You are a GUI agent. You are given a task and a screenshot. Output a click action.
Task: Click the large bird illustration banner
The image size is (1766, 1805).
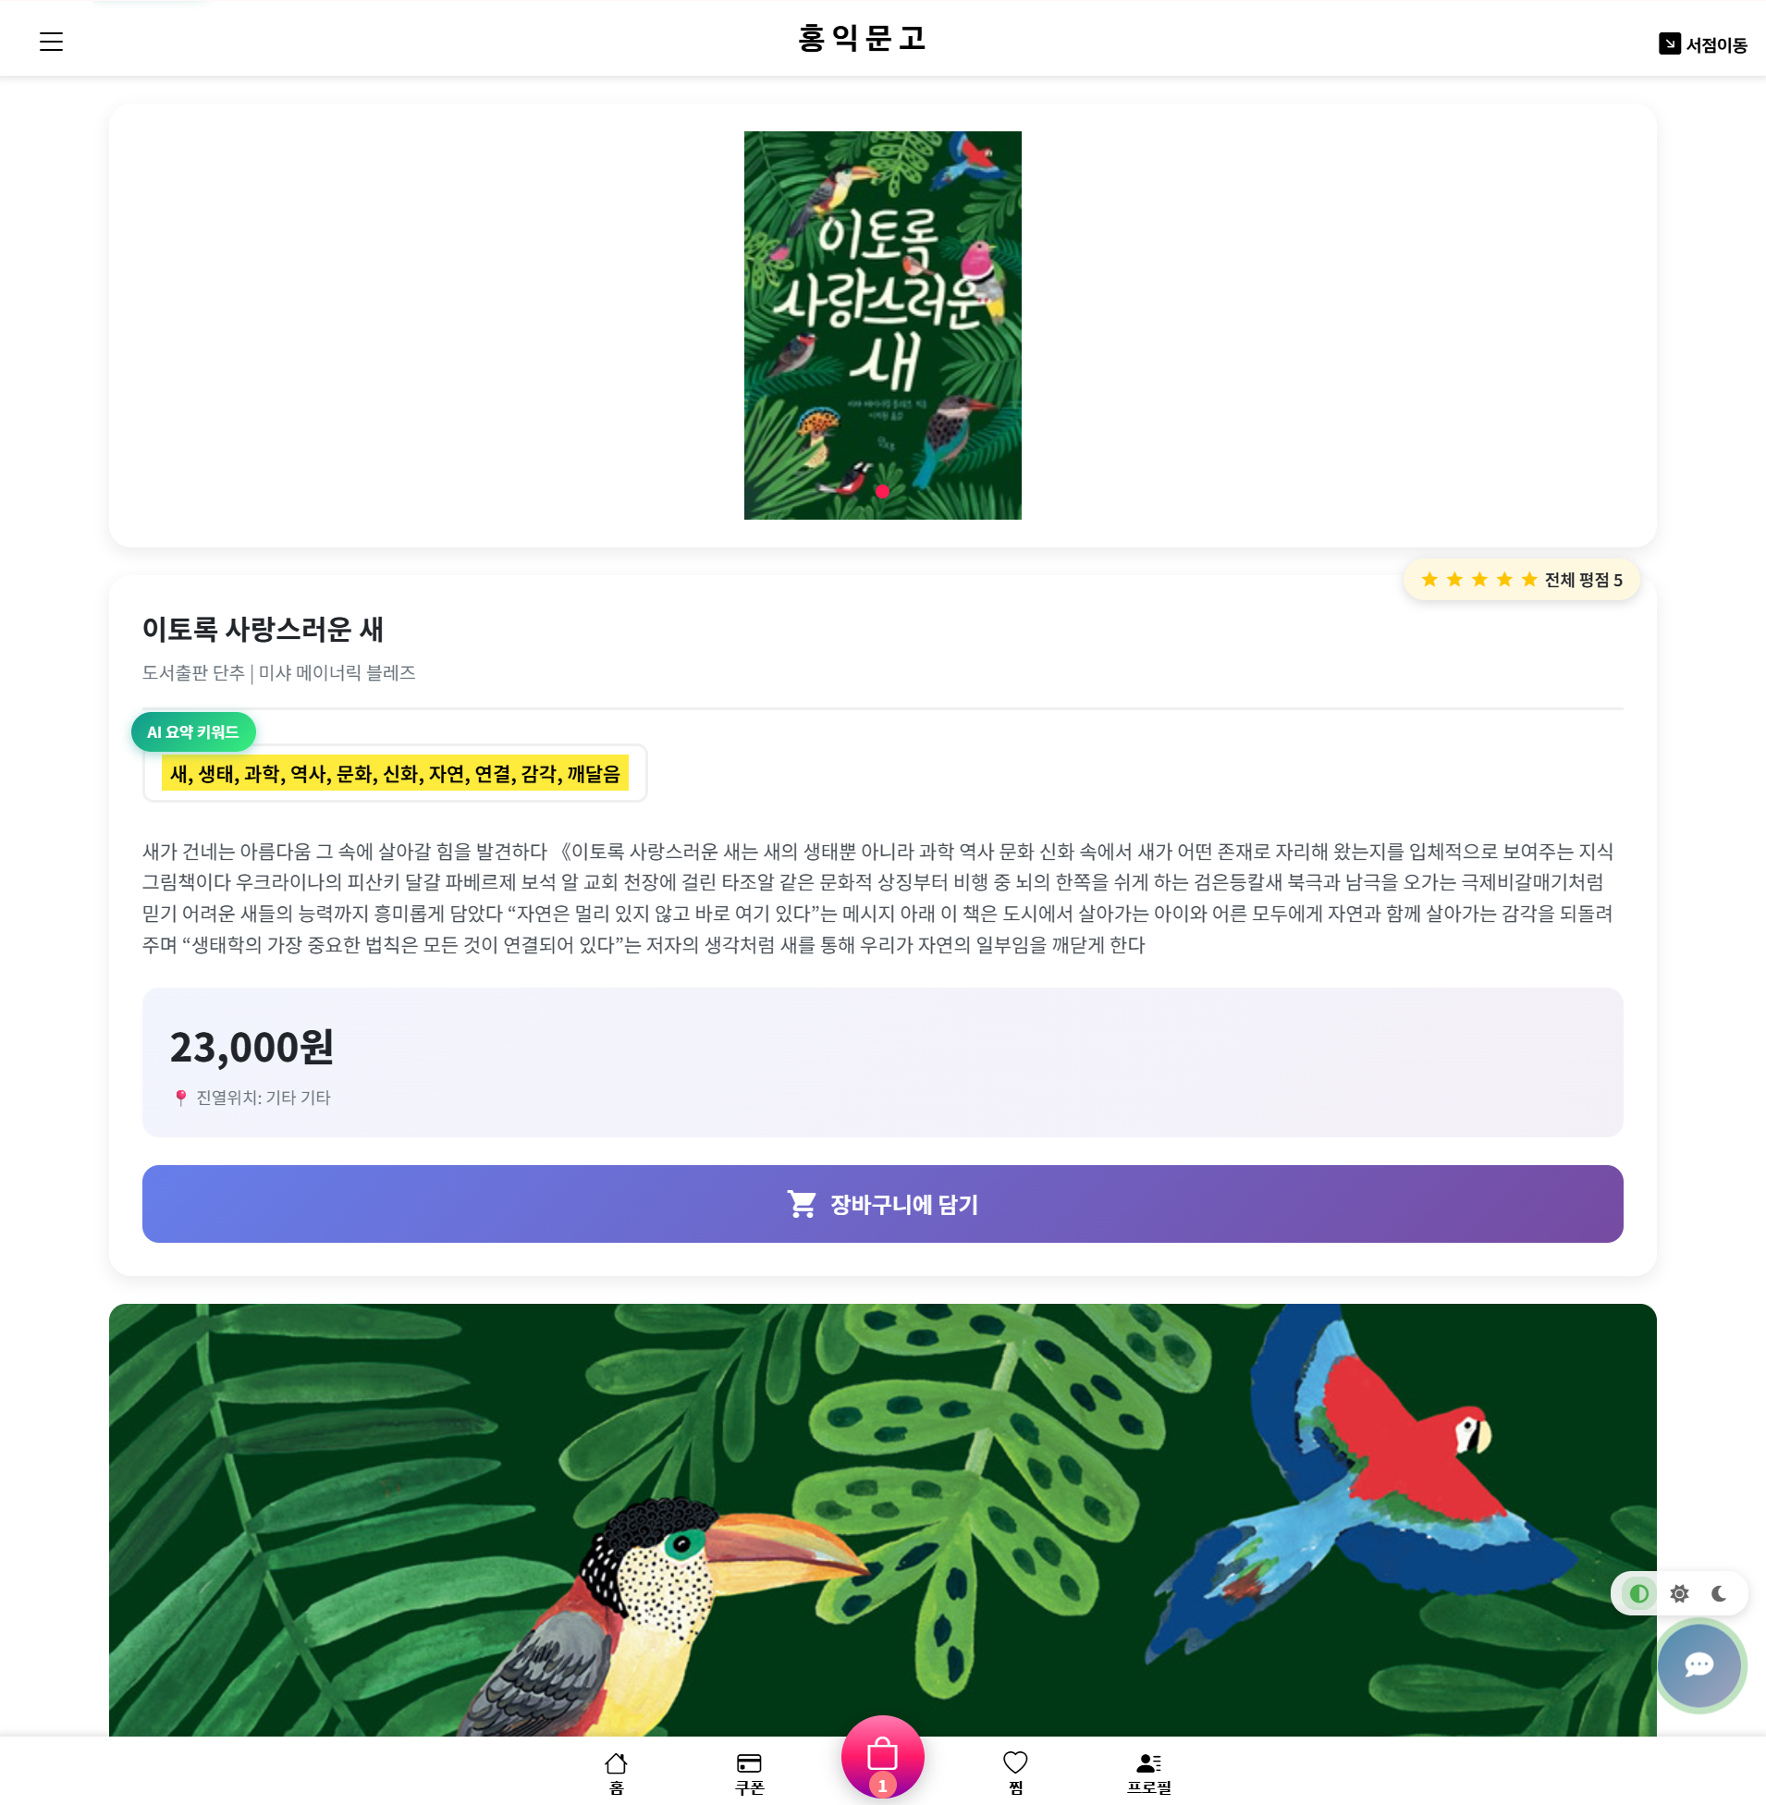pyautogui.click(x=882, y=1519)
